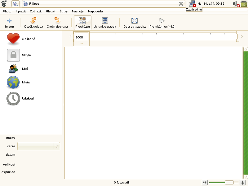Rotate photo right with Otočit doprava

57,23
